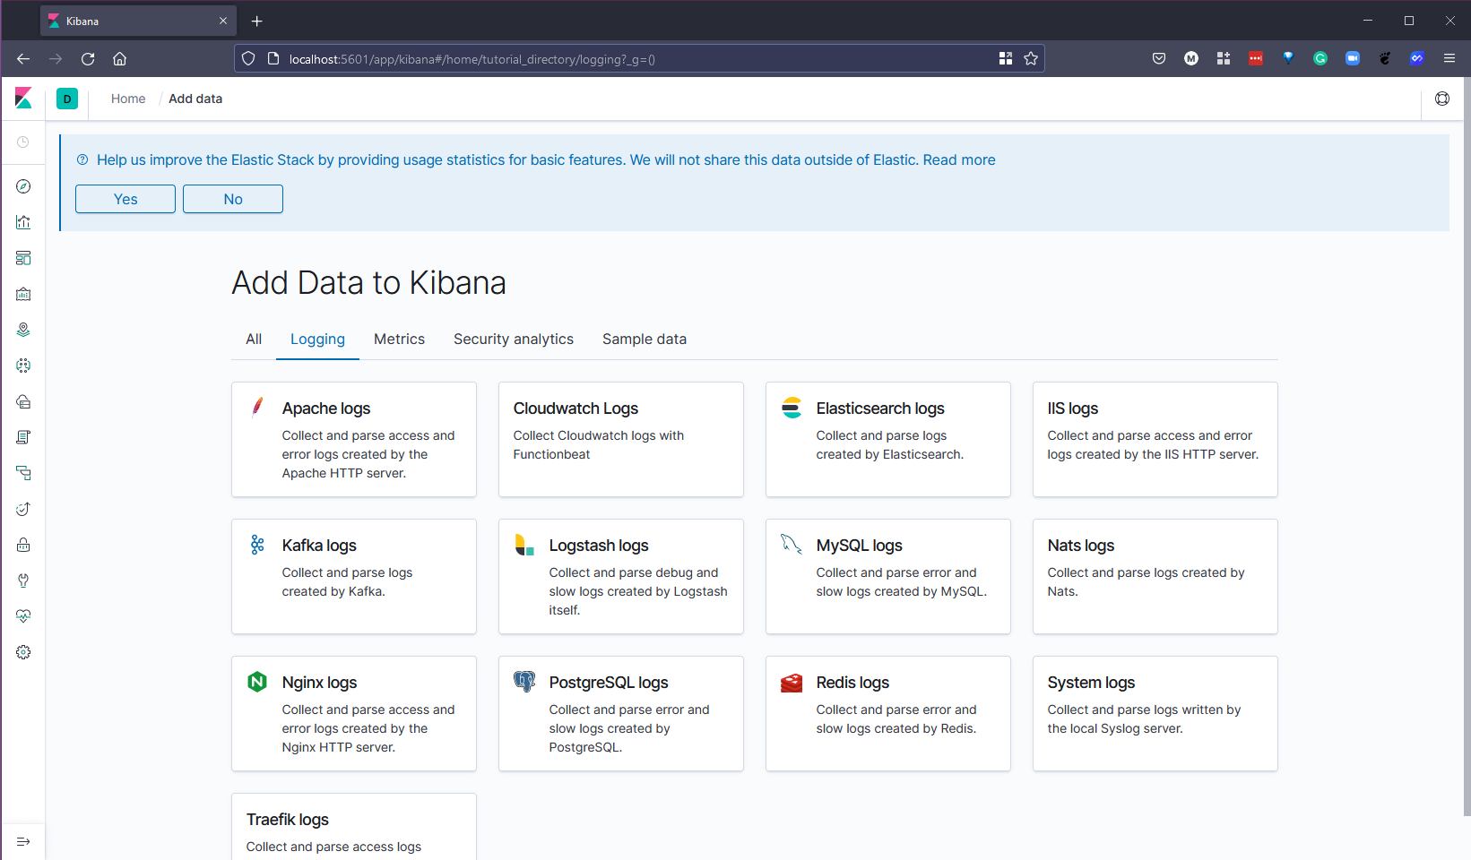Open the Default space selector

(x=67, y=99)
